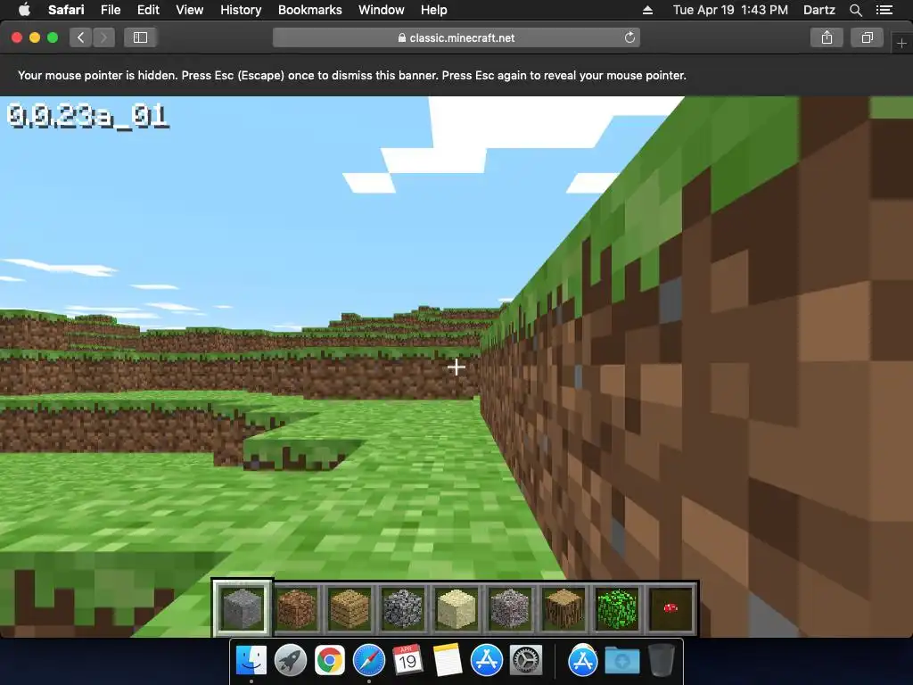The width and height of the screenshot is (913, 685).
Task: Open Google Chrome from the Dock
Action: click(330, 661)
